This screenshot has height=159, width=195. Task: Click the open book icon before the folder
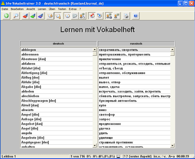67,16
